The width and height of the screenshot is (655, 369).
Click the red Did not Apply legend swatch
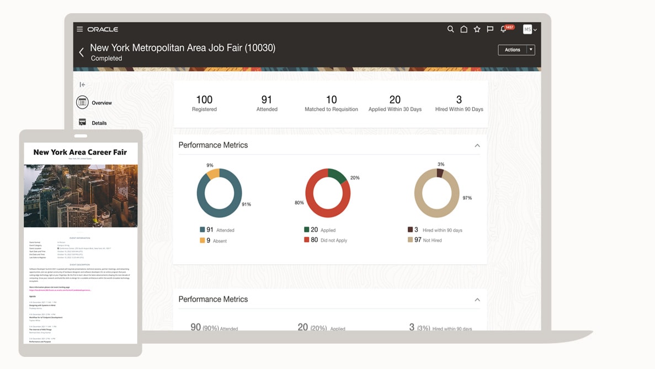(306, 240)
